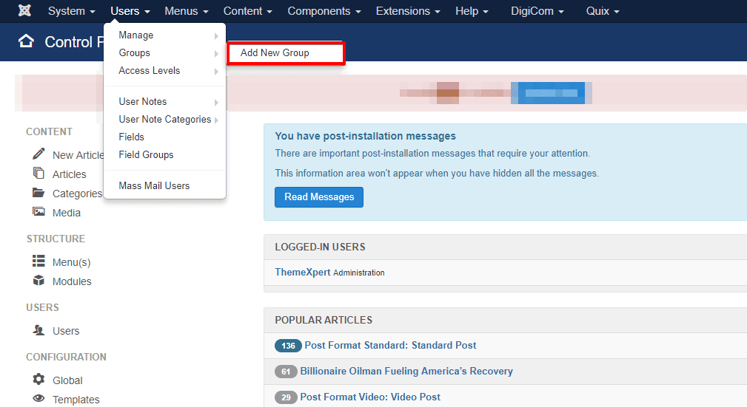Expand the Access Levels submenu
The width and height of the screenshot is (747, 407).
tap(150, 71)
